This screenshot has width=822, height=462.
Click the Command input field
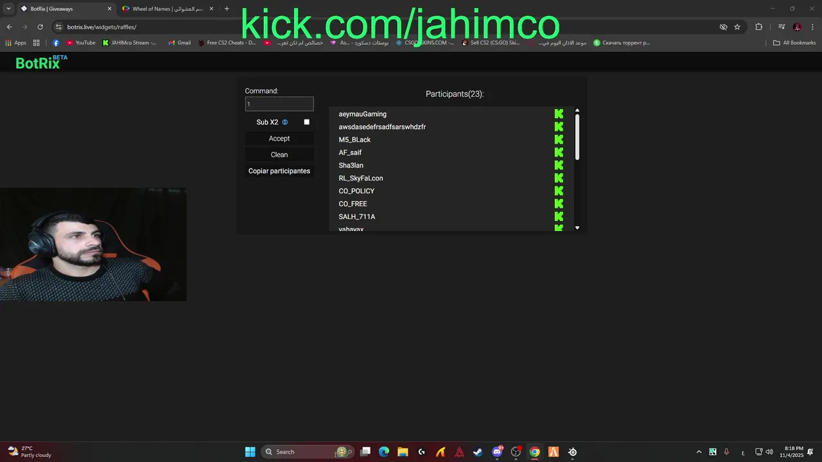pyautogui.click(x=279, y=104)
